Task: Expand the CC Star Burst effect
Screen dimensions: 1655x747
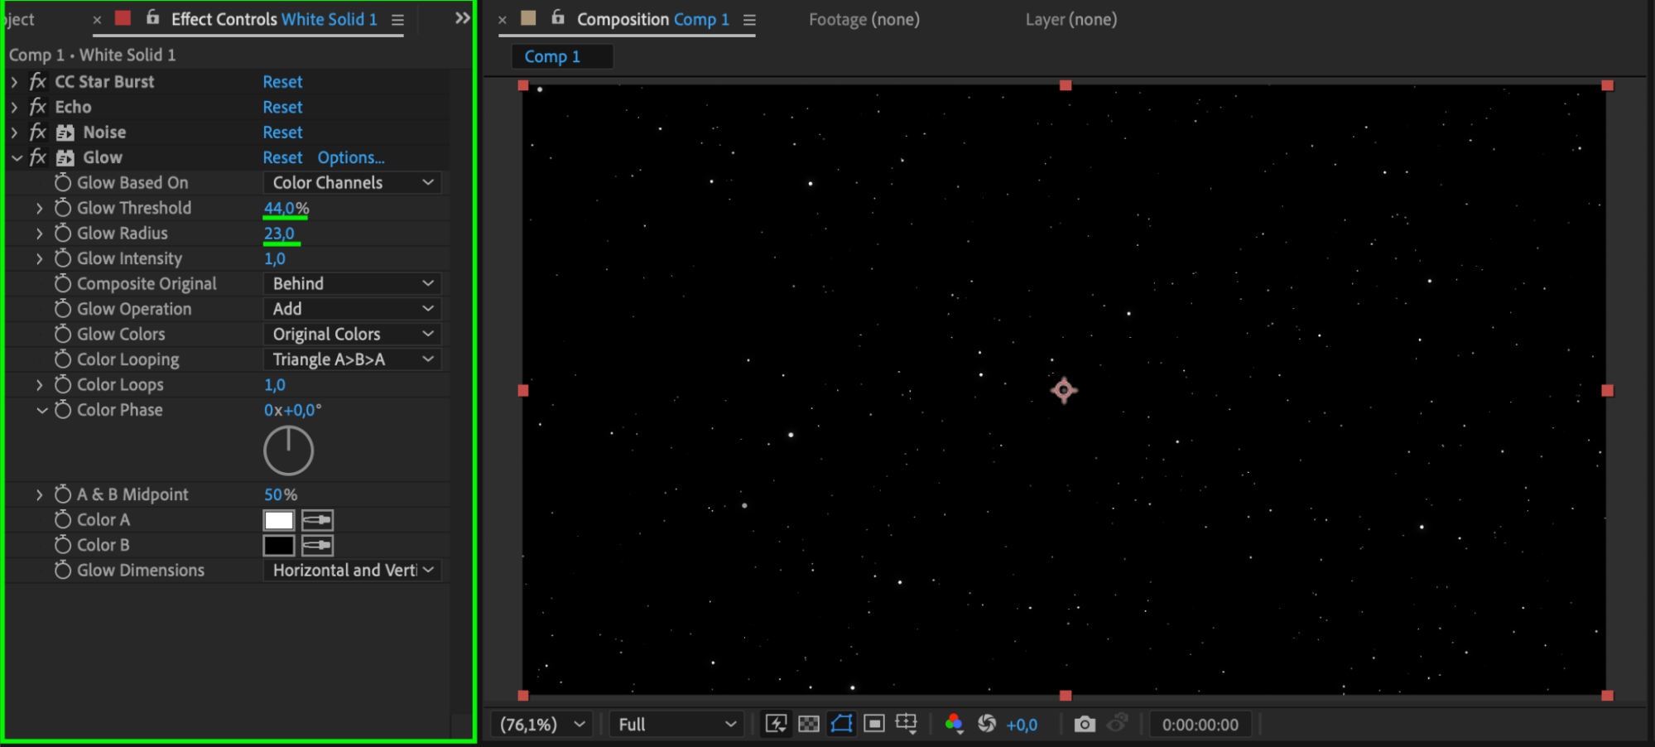Action: click(14, 82)
